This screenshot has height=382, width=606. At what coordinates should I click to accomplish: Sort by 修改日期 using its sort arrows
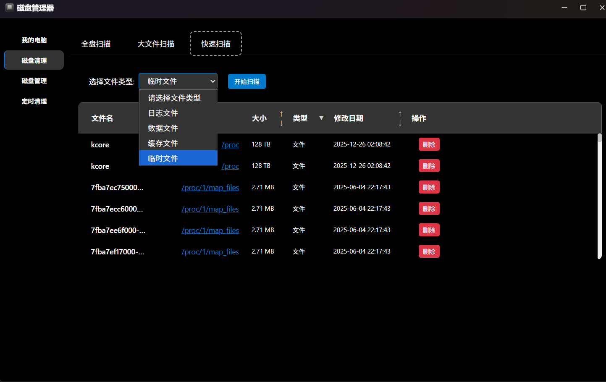pyautogui.click(x=400, y=118)
